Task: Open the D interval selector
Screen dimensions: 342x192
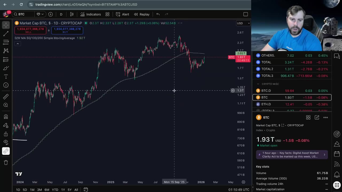Action: pyautogui.click(x=61, y=14)
